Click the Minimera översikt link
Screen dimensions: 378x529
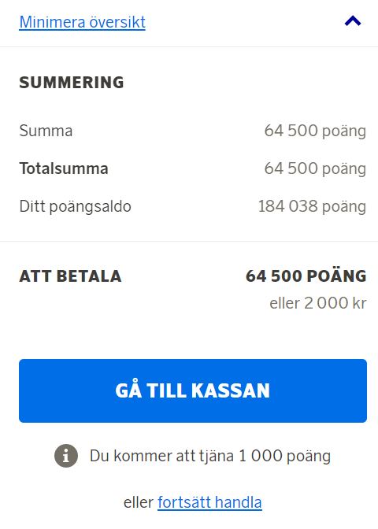click(83, 22)
